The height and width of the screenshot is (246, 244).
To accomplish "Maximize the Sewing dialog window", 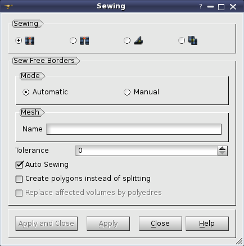I will coord(221,7).
